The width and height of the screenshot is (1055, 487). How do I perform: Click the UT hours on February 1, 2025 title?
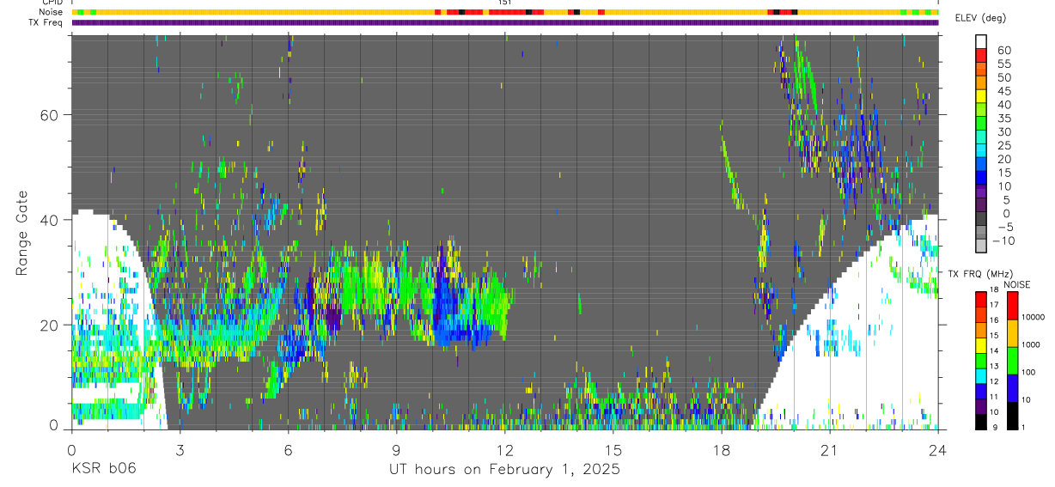point(504,470)
